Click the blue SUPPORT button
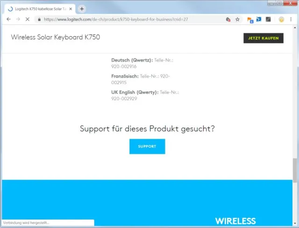 [147, 146]
